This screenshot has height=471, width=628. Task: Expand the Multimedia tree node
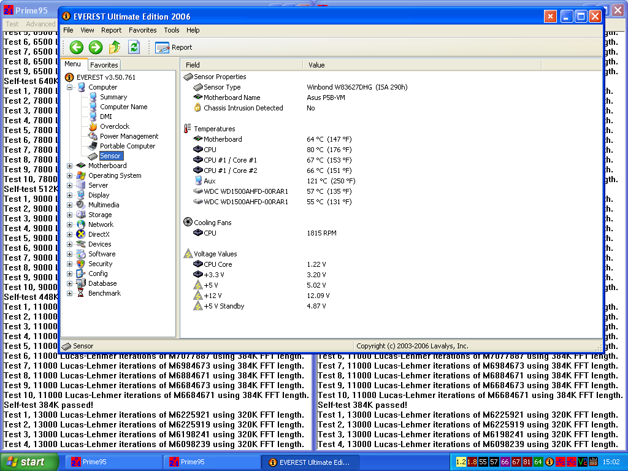coord(70,205)
